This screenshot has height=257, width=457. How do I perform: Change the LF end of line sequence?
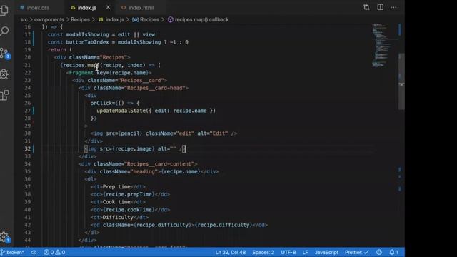[x=305, y=252]
